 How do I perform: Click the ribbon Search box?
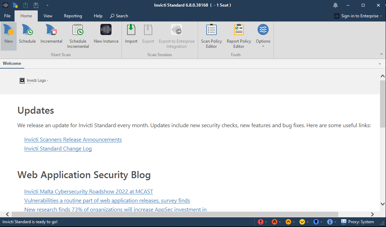[119, 16]
